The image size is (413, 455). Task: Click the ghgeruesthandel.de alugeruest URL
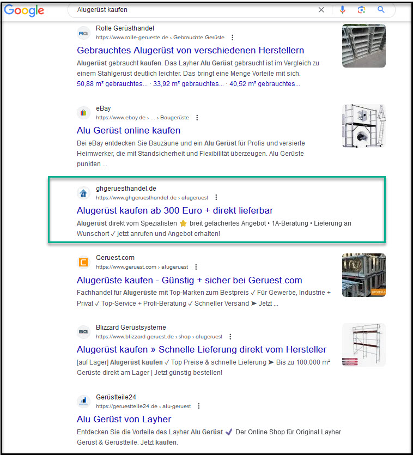coord(152,198)
